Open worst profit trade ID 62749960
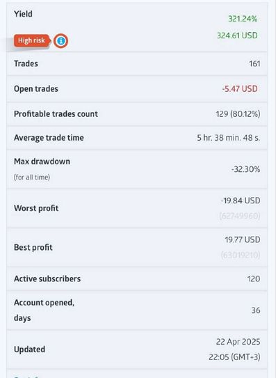The width and height of the screenshot is (278, 378). (x=240, y=216)
